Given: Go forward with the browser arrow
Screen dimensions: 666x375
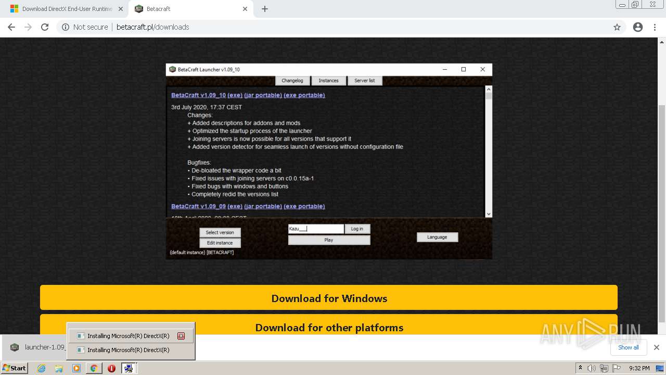Looking at the screenshot, I should click(28, 27).
